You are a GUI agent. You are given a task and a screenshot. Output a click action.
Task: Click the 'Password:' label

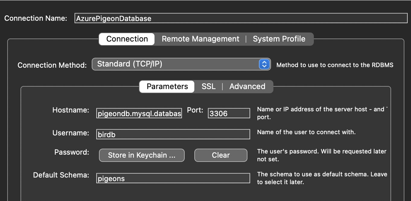72,152
